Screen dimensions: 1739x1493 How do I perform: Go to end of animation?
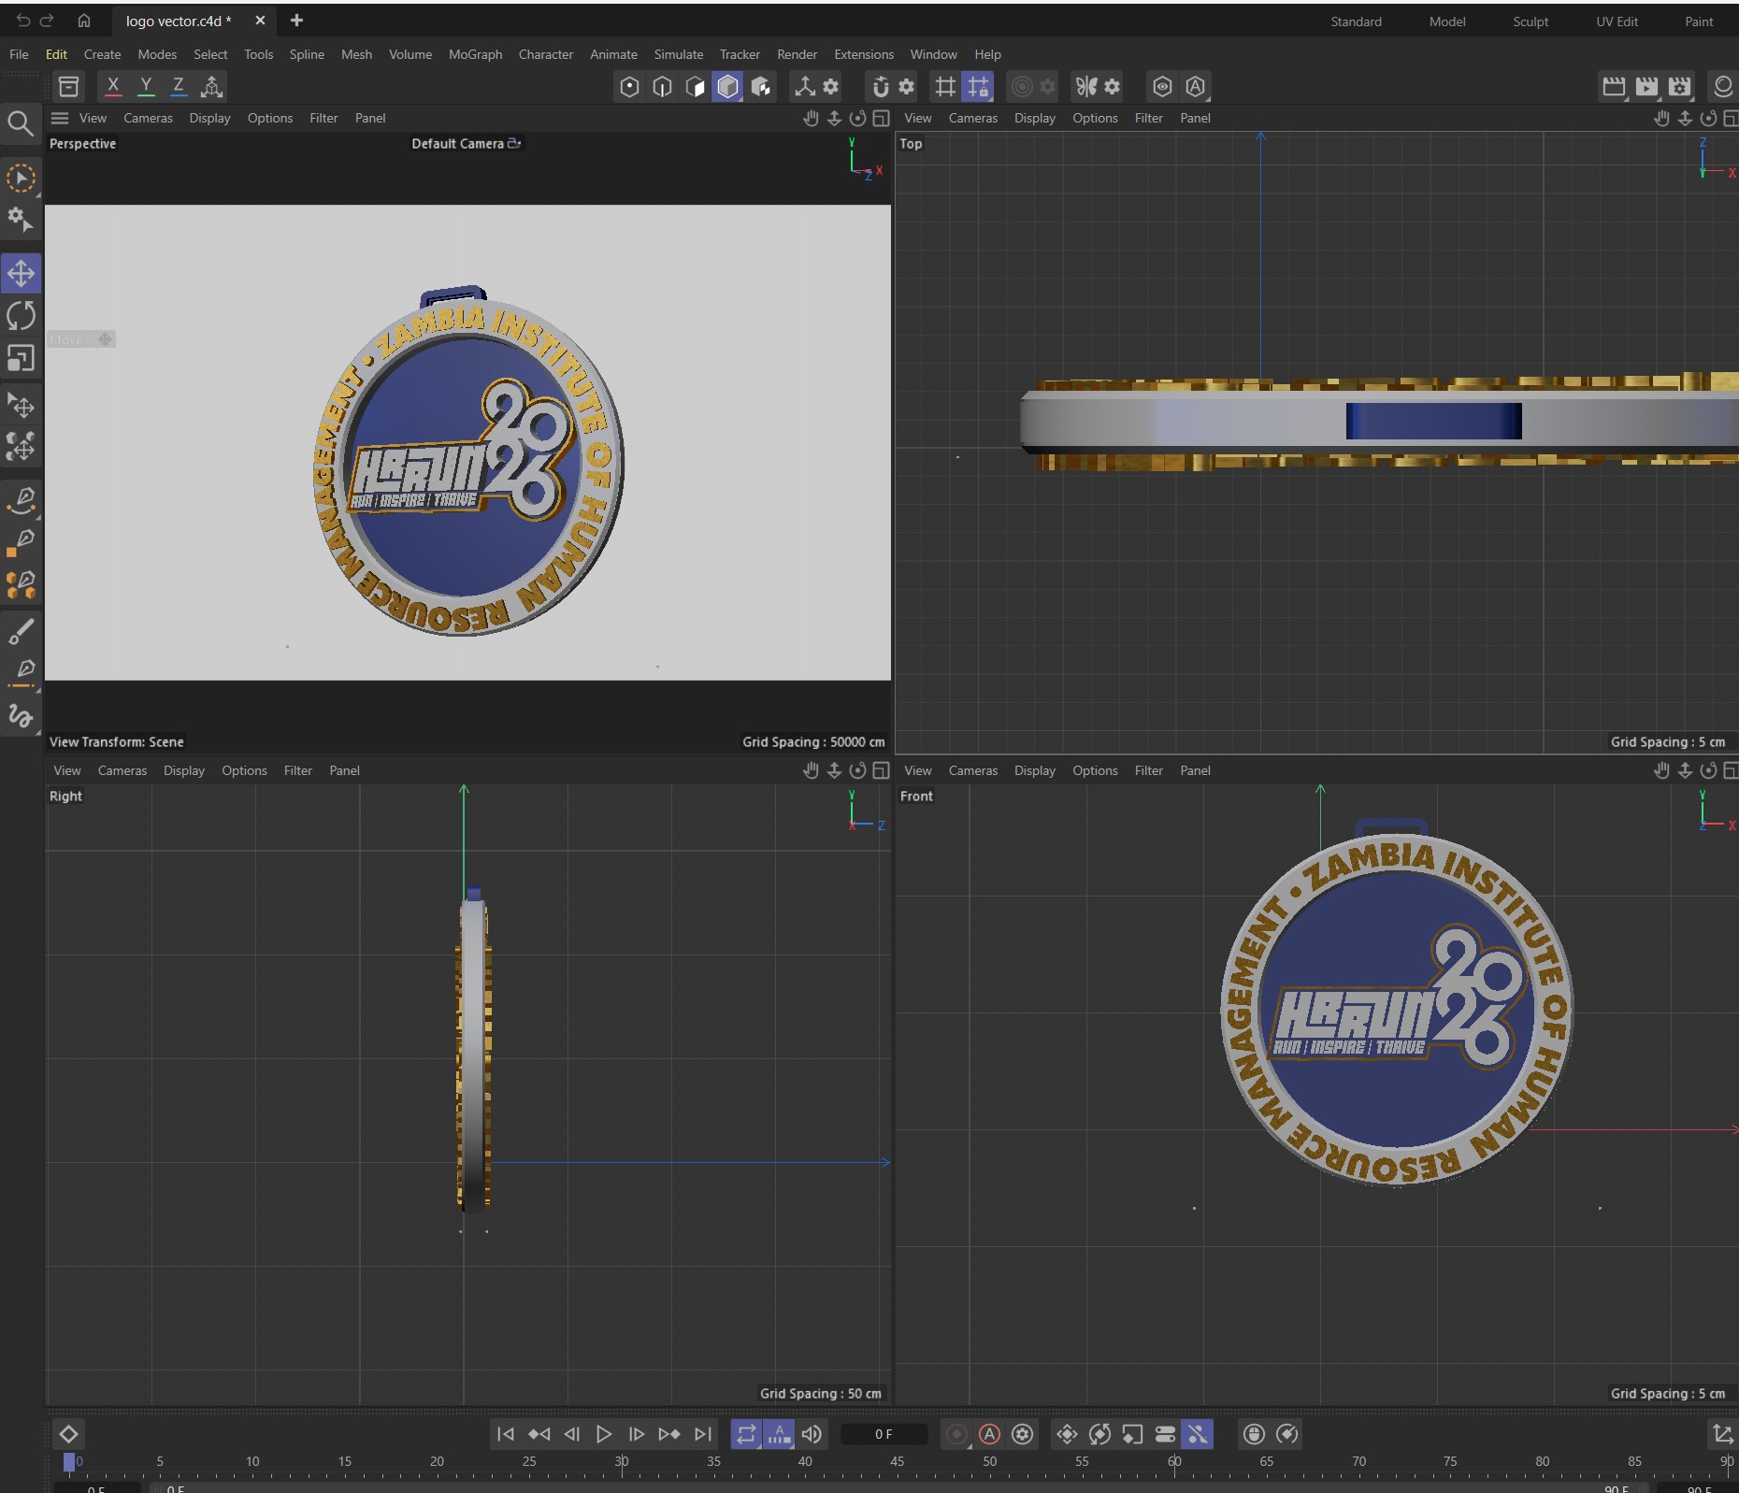tap(703, 1434)
